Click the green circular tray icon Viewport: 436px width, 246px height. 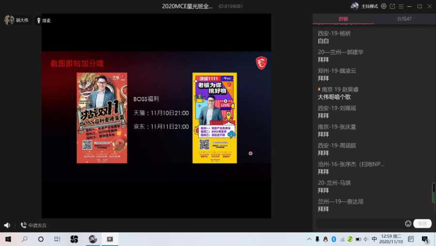pos(350,239)
